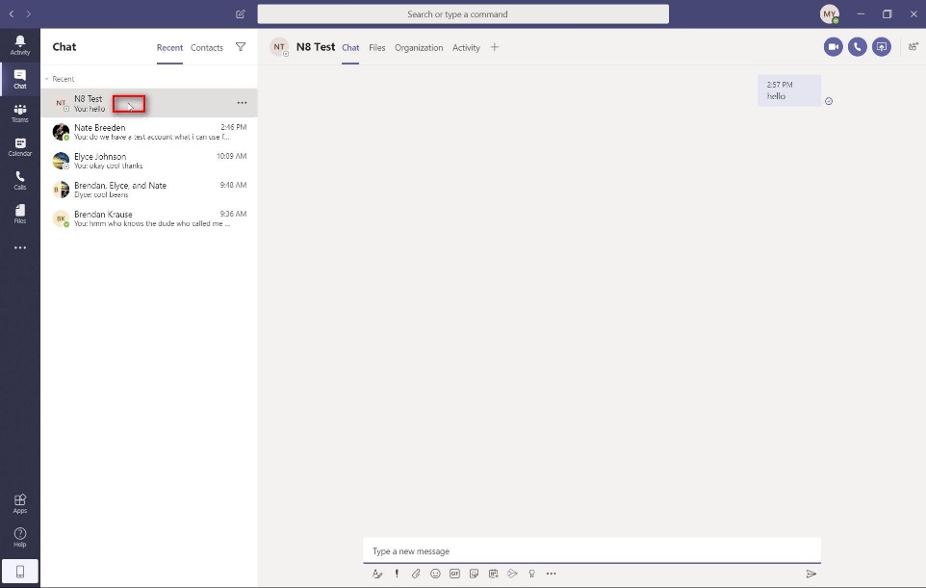
Task: Open the Stream icon in compose toolbar
Action: (x=513, y=574)
